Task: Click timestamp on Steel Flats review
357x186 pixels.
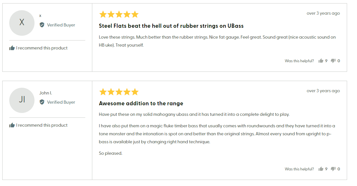Action: pyautogui.click(x=323, y=13)
